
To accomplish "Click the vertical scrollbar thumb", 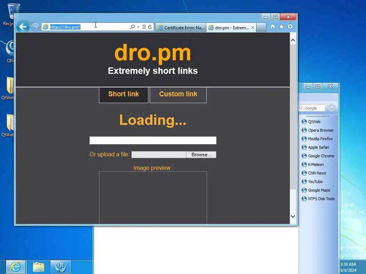I will pyautogui.click(x=293, y=117).
